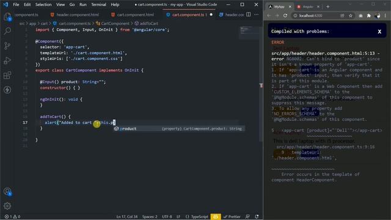Select the cart.component.ts editor tab

pos(188,15)
